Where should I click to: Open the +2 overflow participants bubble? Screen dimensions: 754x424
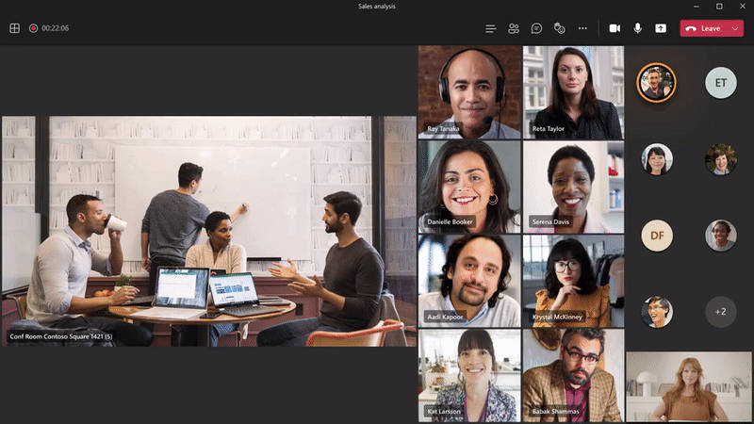(x=720, y=312)
